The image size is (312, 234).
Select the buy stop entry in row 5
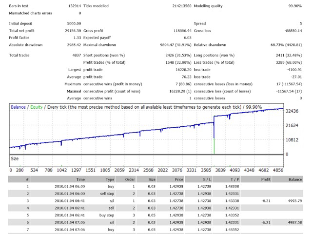(107, 214)
